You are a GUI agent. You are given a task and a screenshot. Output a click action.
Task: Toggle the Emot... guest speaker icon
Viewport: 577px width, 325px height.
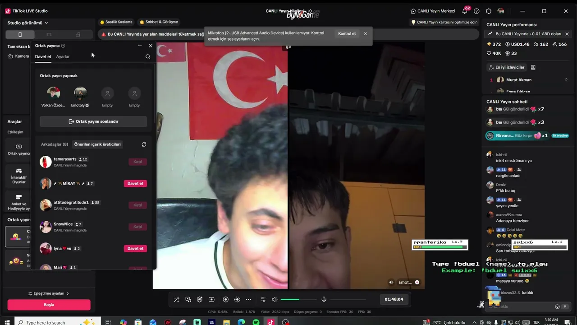[391, 282]
